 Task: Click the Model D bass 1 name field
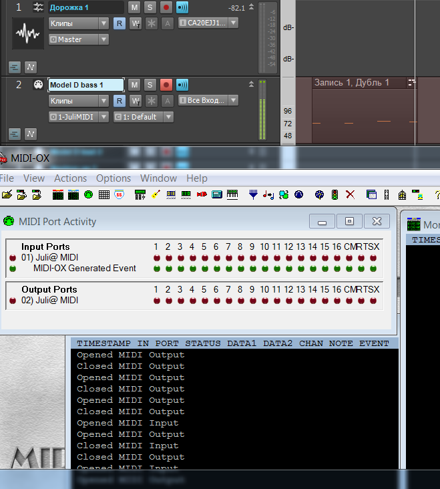[x=86, y=85]
